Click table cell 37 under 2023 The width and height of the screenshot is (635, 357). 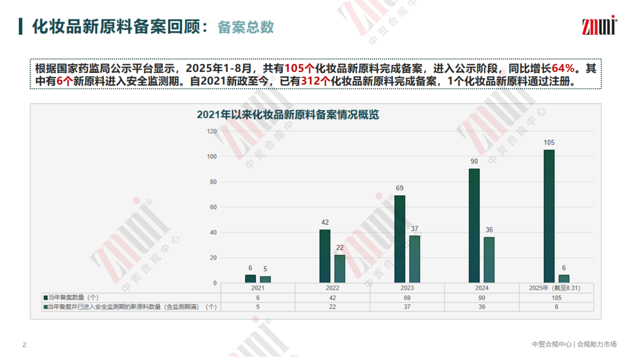pyautogui.click(x=407, y=307)
